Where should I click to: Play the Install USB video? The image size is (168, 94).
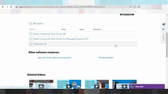click(x=124, y=86)
